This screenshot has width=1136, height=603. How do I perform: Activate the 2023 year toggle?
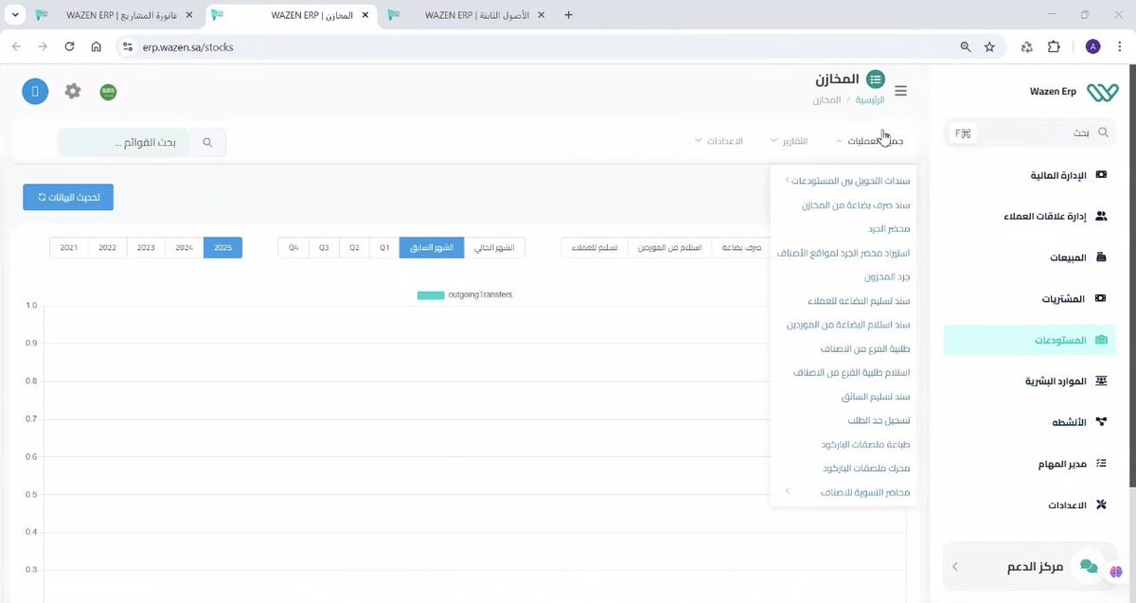[x=145, y=246]
